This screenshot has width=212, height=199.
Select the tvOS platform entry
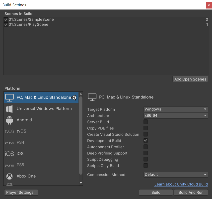pyautogui.click(x=41, y=131)
